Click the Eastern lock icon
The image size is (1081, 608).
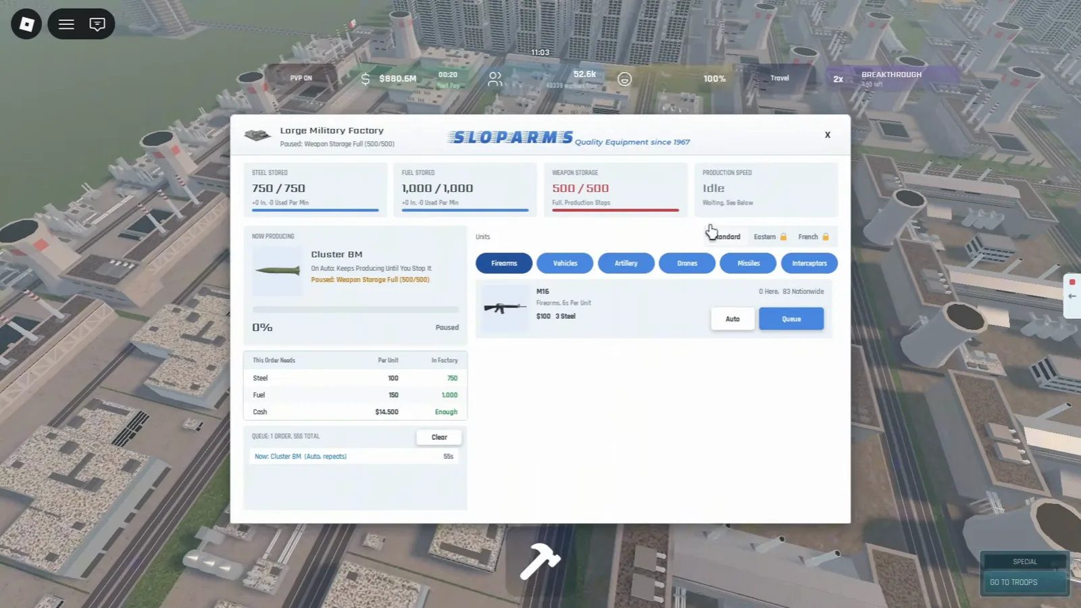pyautogui.click(x=784, y=237)
